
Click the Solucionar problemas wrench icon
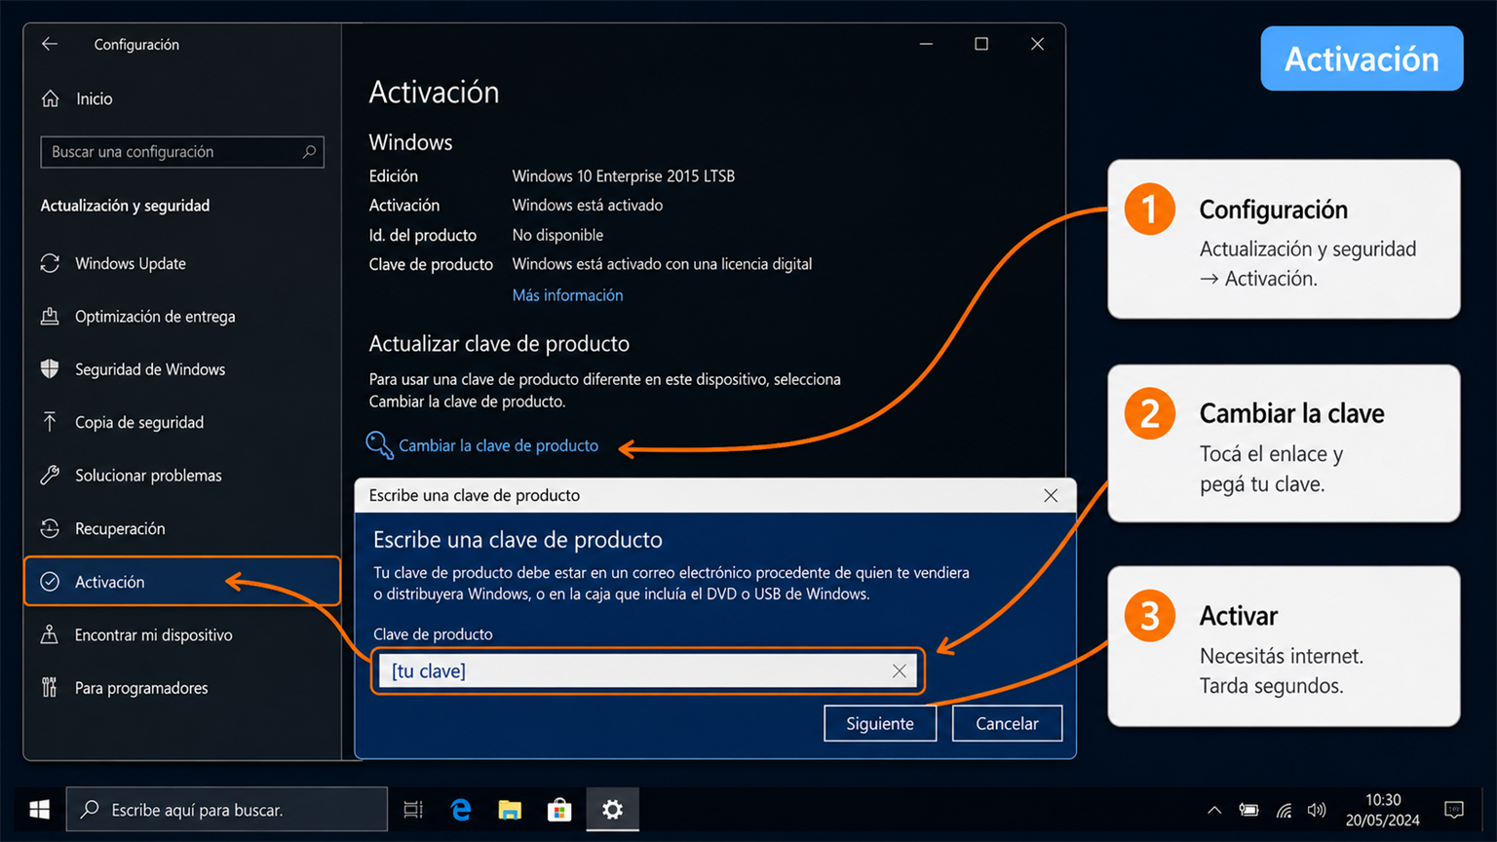(x=50, y=475)
